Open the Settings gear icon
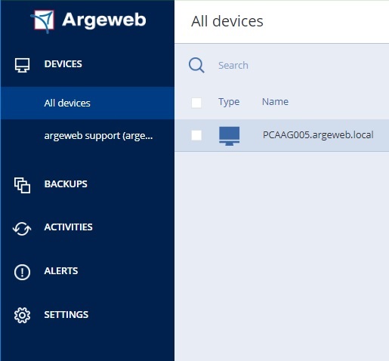Image resolution: width=389 pixels, height=361 pixels. point(22,315)
